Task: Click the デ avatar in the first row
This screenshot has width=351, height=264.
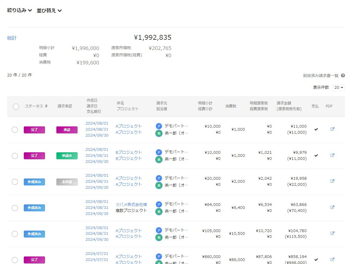Action: pyautogui.click(x=159, y=126)
